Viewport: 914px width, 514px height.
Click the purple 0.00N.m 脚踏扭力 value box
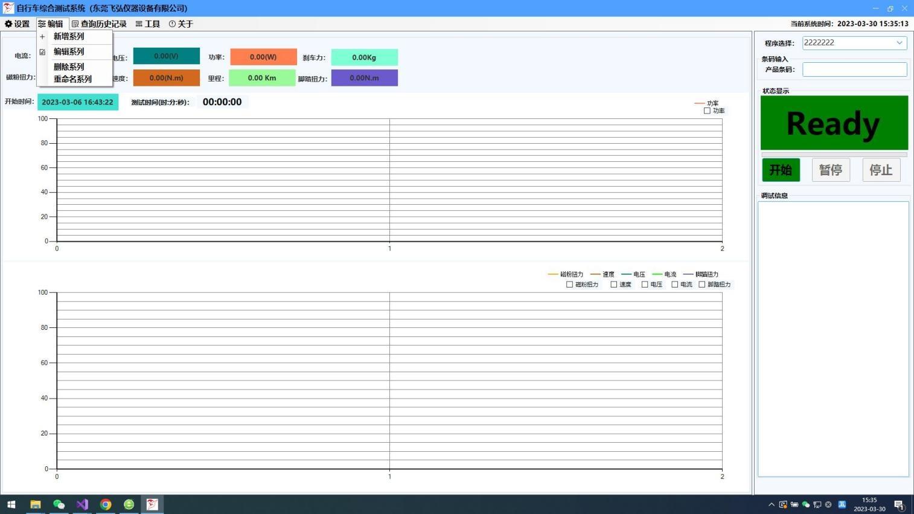point(364,78)
